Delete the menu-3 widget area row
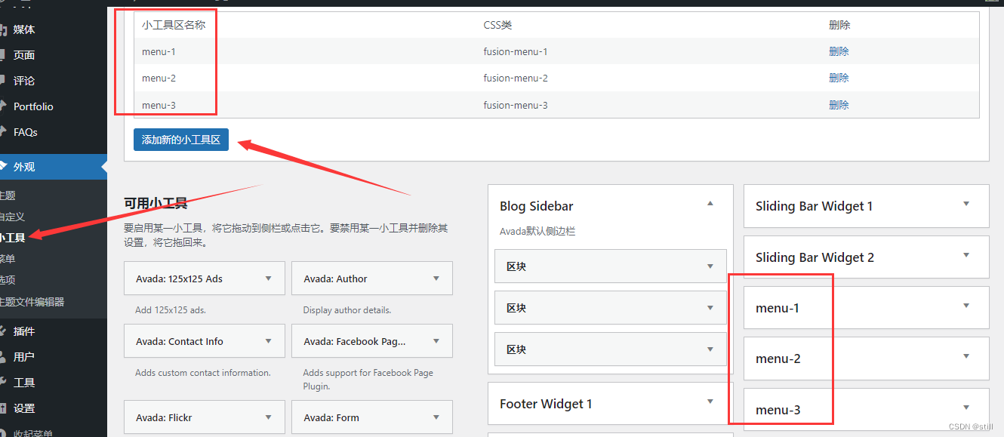The width and height of the screenshot is (1004, 437). click(839, 105)
